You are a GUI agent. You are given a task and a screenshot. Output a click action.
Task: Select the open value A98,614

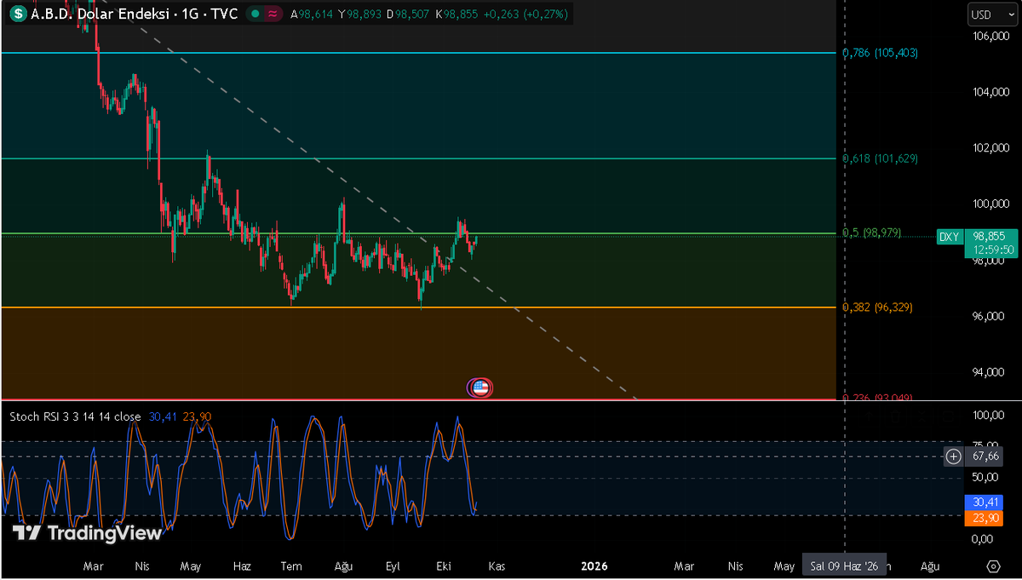pos(311,14)
